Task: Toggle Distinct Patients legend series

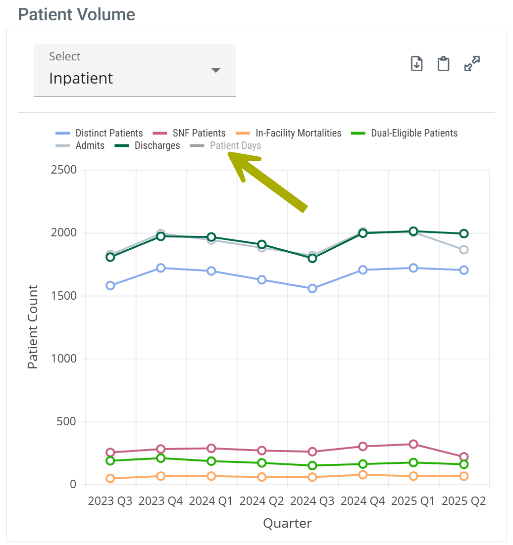Action: 109,133
